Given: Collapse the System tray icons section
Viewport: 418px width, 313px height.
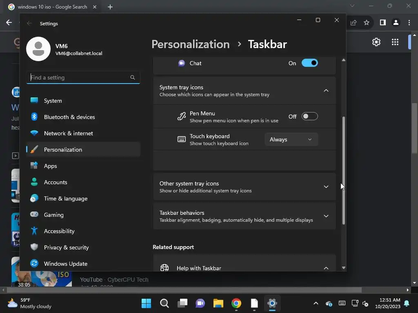Looking at the screenshot, I should click(x=326, y=90).
